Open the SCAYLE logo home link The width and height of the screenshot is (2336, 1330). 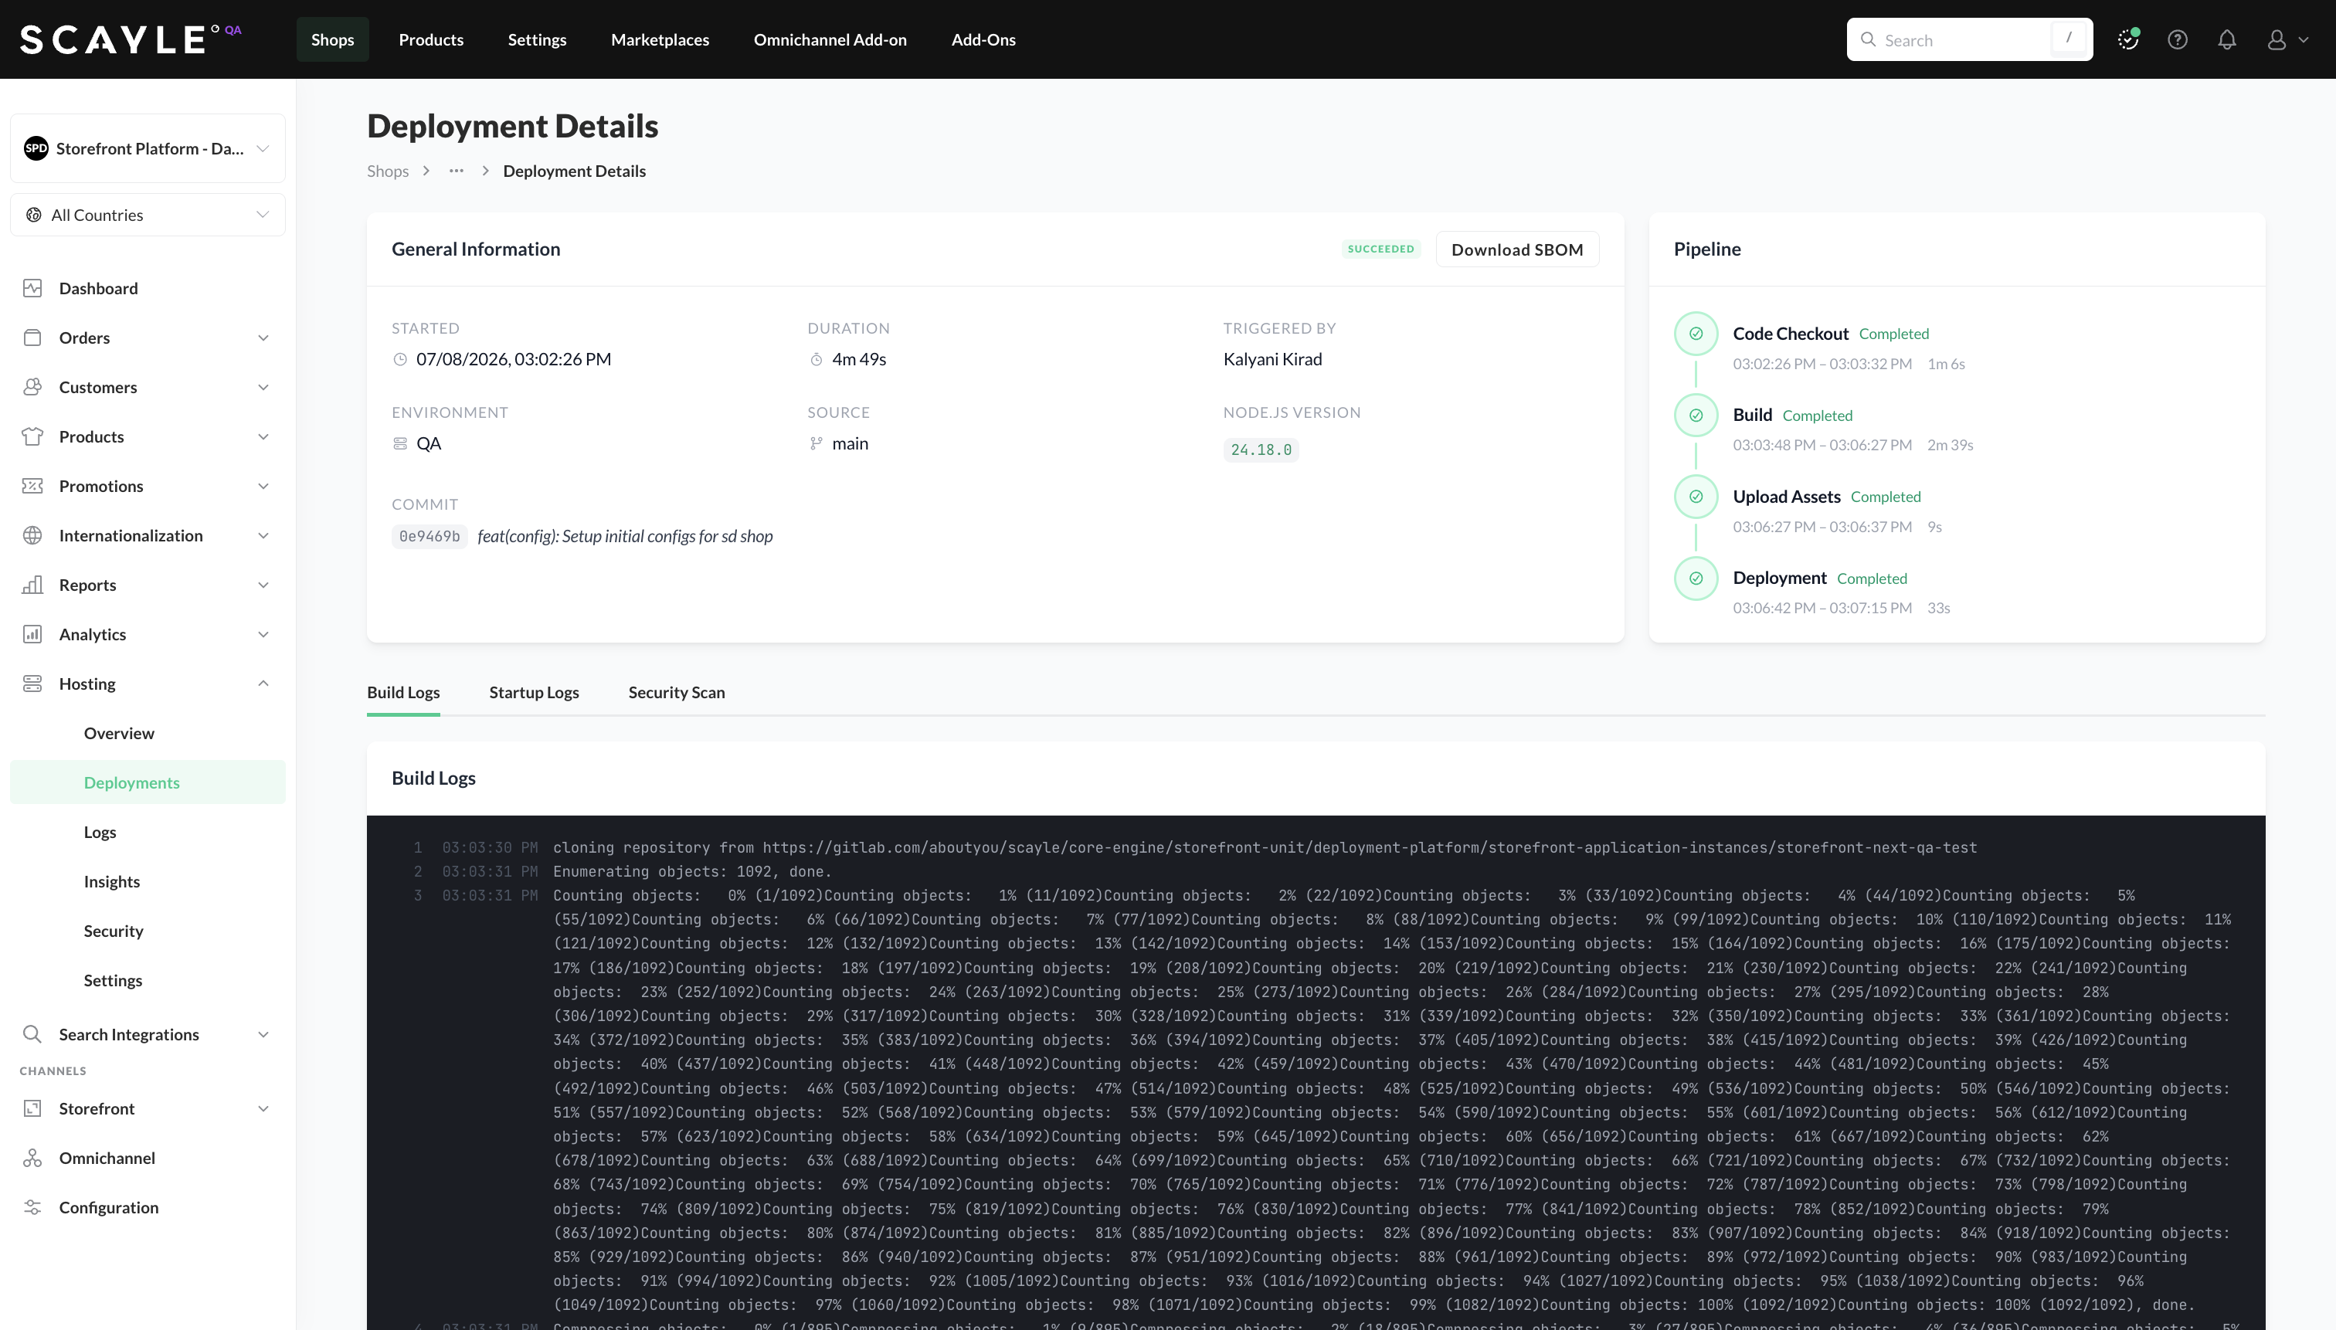tap(131, 39)
